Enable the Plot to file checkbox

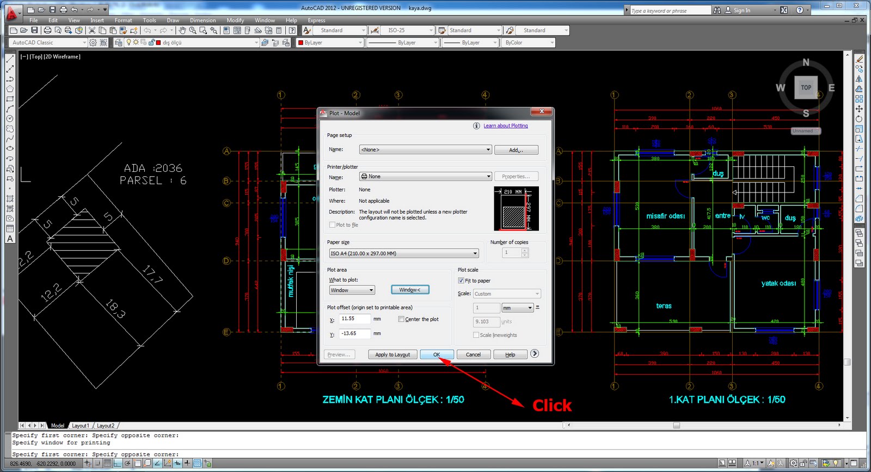[332, 225]
